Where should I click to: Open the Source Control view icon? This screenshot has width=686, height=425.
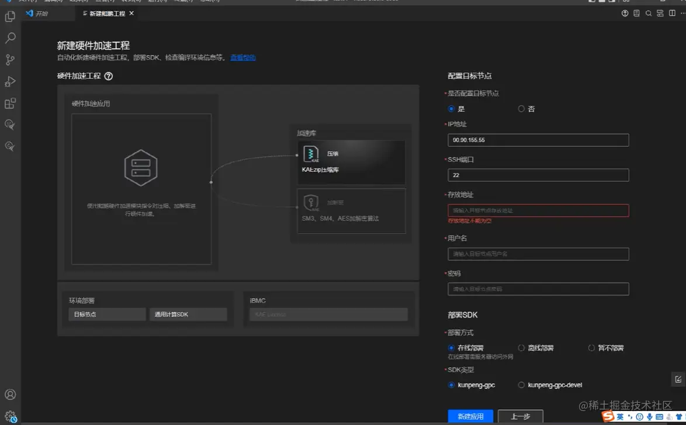pos(10,60)
